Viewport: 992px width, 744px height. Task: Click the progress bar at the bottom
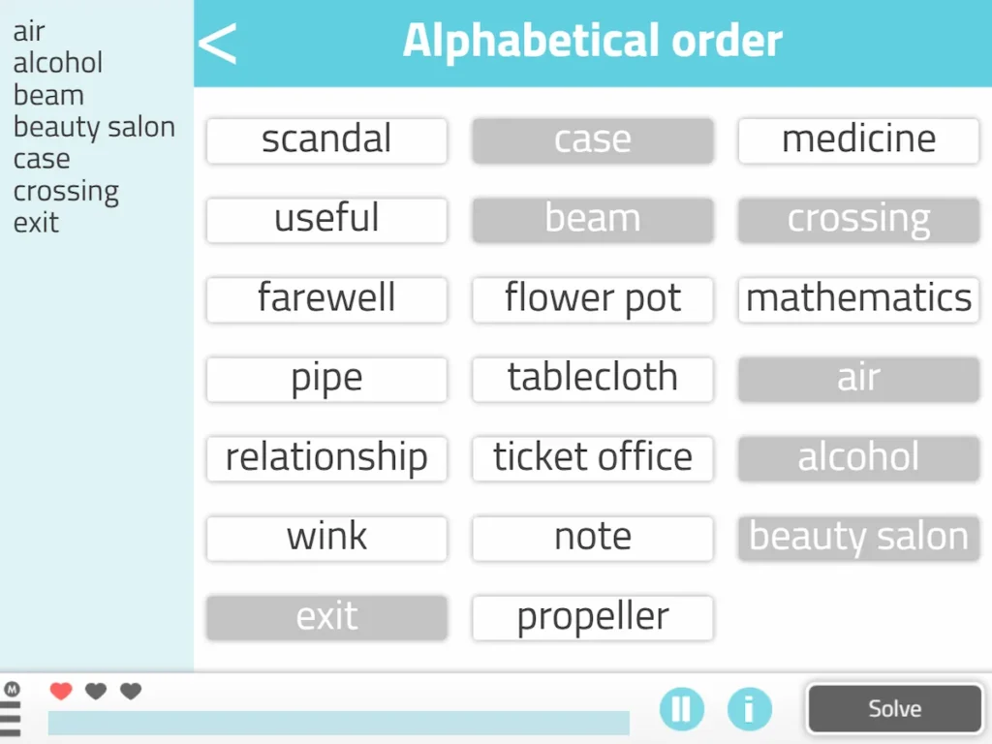(339, 723)
